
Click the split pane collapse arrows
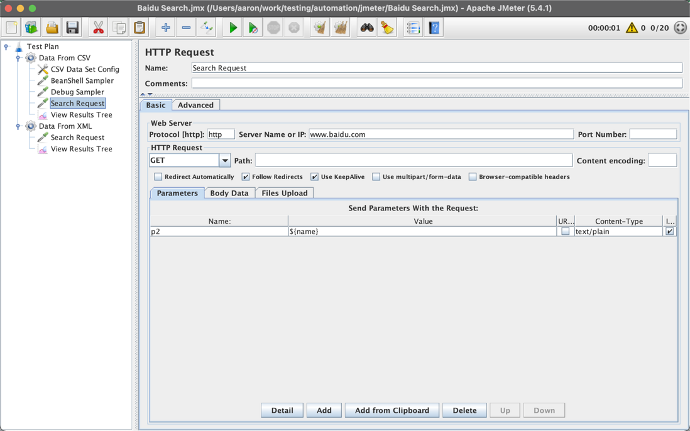[146, 94]
